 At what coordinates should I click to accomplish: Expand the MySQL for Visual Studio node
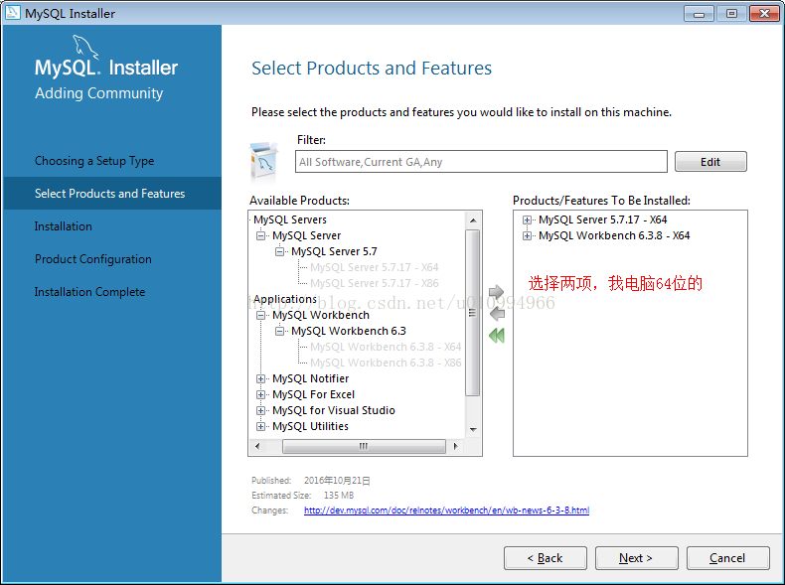(x=260, y=411)
